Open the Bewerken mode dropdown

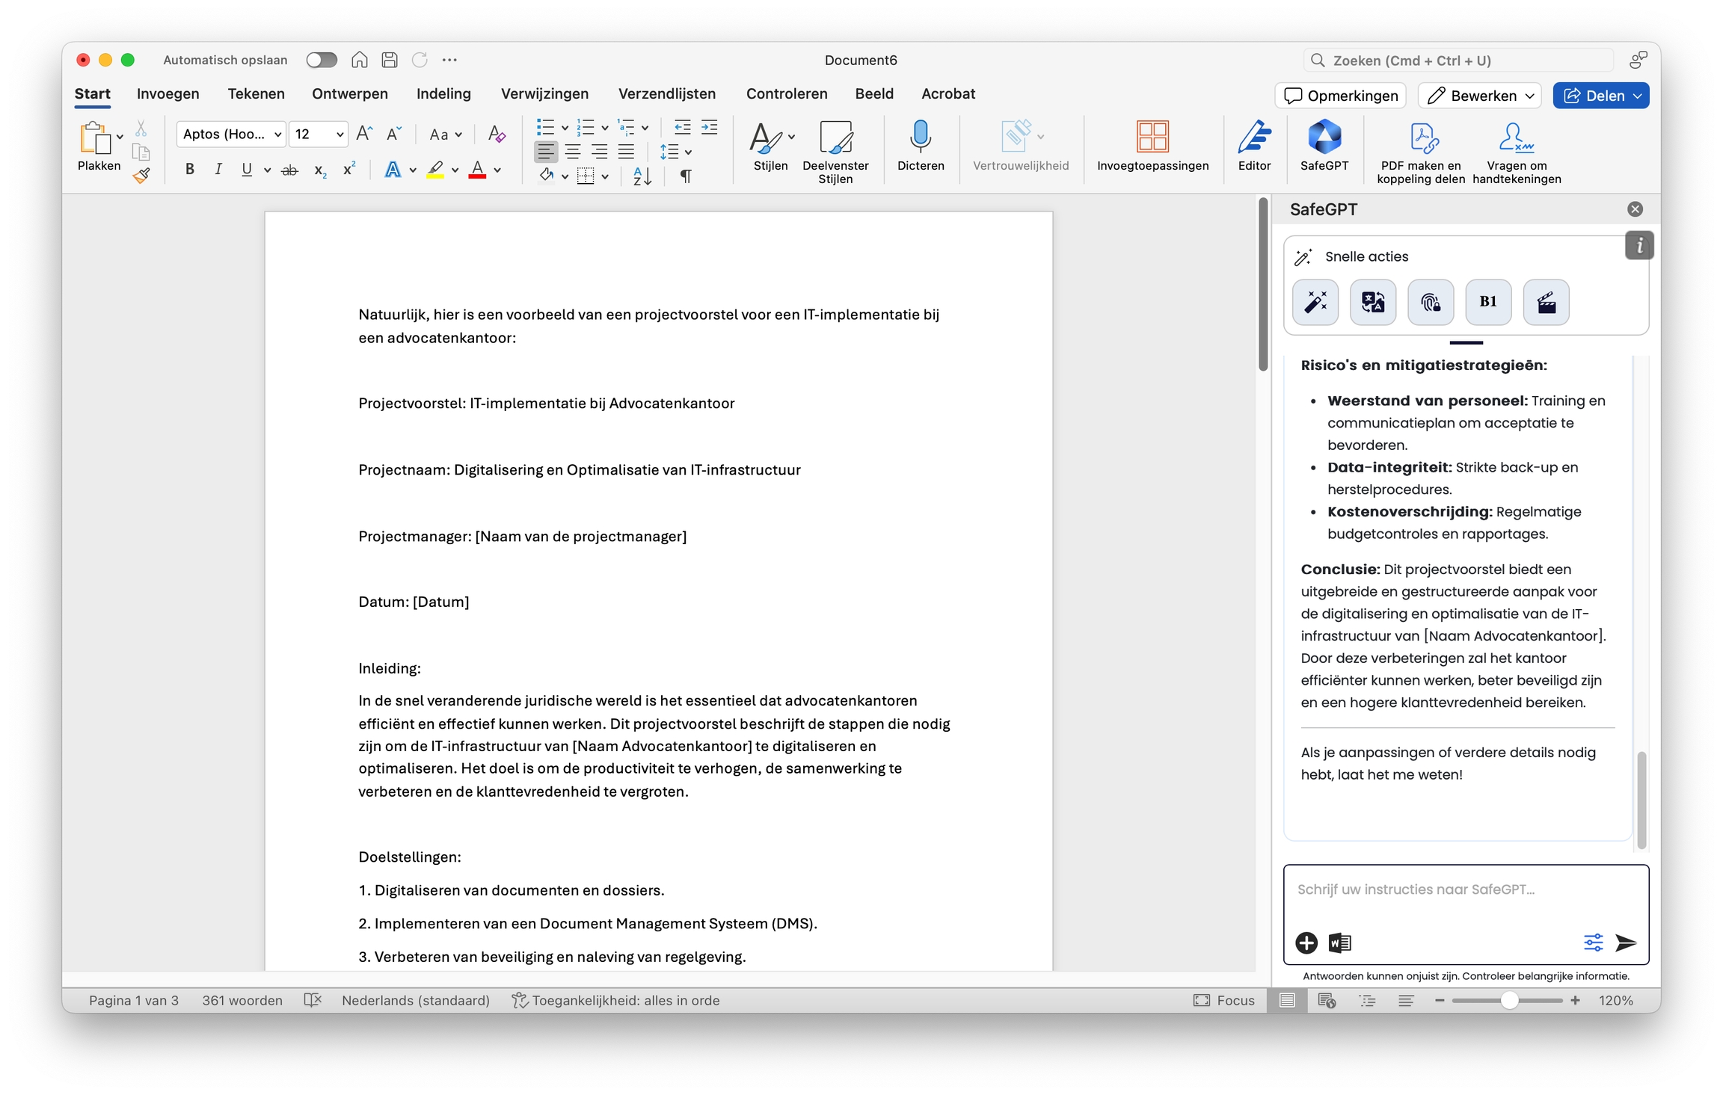coord(1480,96)
